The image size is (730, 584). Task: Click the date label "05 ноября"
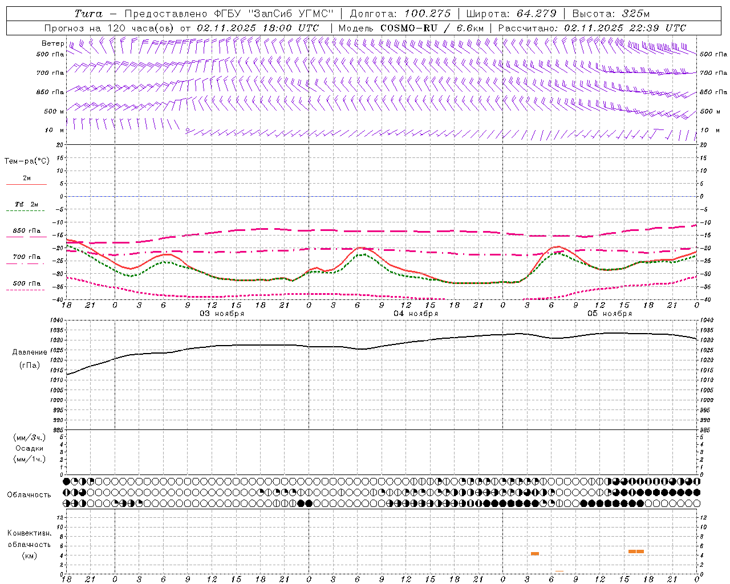[610, 314]
